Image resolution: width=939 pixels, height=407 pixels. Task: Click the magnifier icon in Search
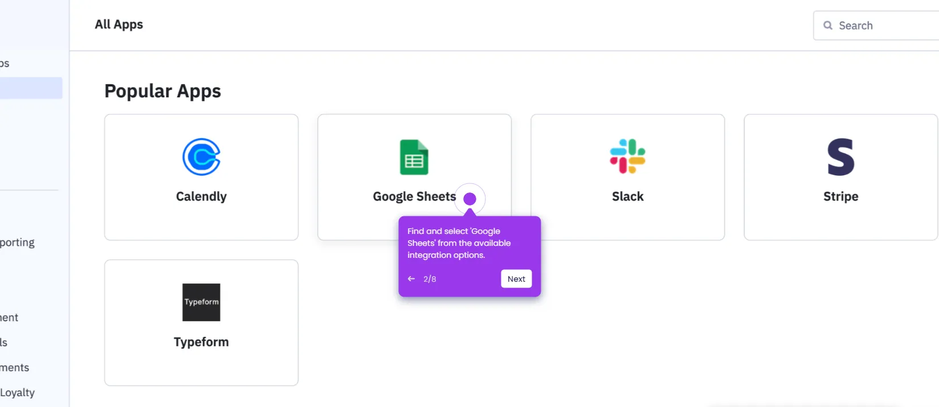(828, 26)
